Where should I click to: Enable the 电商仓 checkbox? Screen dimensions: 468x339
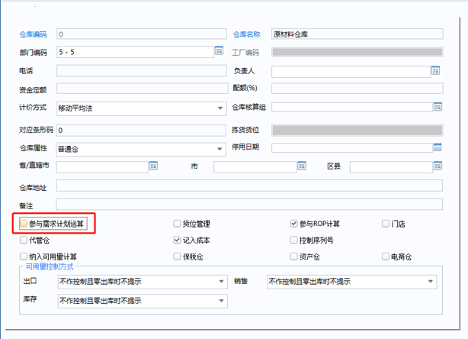(386, 257)
